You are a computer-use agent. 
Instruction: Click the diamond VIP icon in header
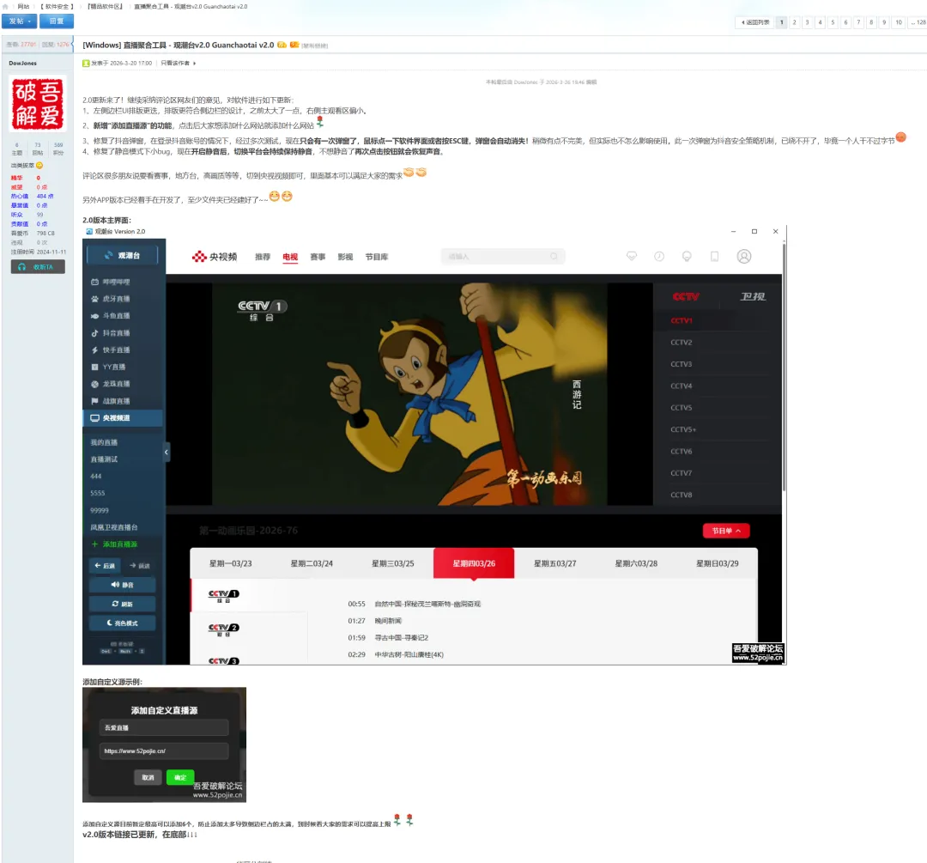click(632, 256)
